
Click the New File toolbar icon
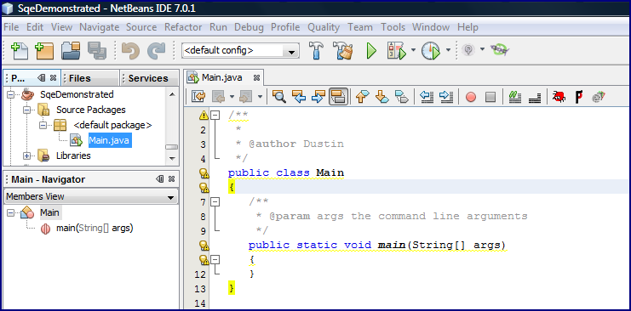pyautogui.click(x=19, y=51)
